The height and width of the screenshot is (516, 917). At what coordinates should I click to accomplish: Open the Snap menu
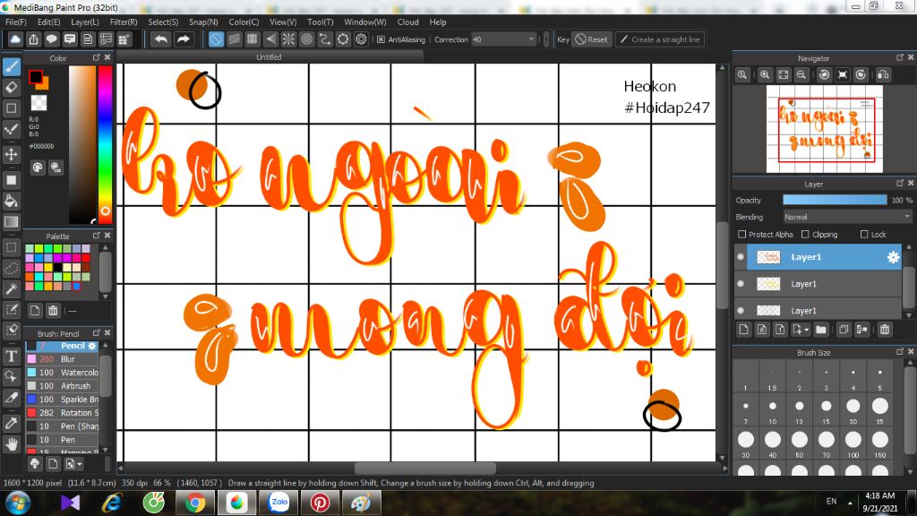(203, 21)
